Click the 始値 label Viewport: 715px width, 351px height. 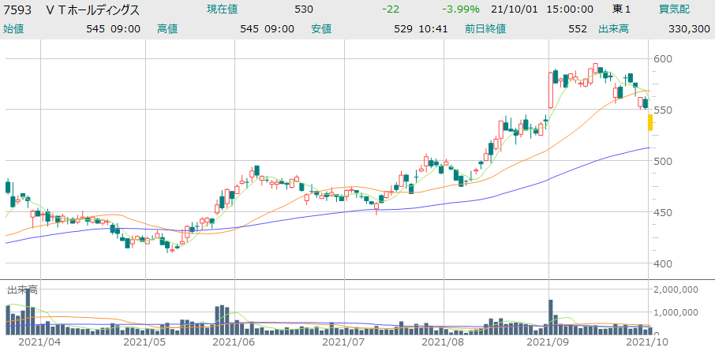pos(13,28)
